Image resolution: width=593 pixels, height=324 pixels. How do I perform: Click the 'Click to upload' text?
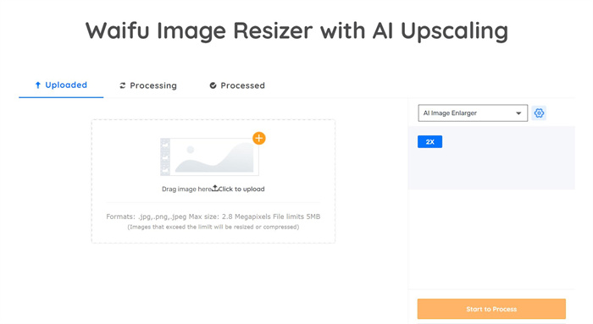241,189
